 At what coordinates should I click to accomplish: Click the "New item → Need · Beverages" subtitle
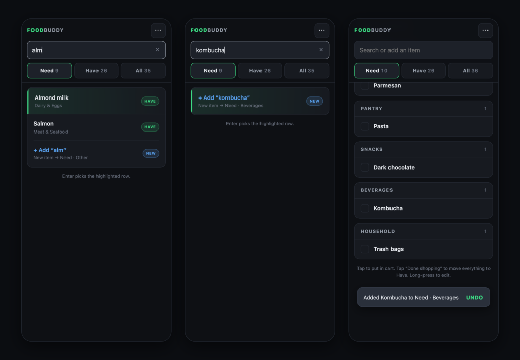pyautogui.click(x=231, y=106)
